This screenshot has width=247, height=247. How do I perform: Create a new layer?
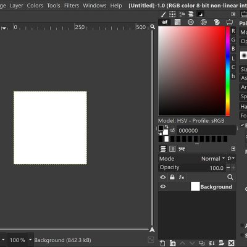click(x=162, y=243)
